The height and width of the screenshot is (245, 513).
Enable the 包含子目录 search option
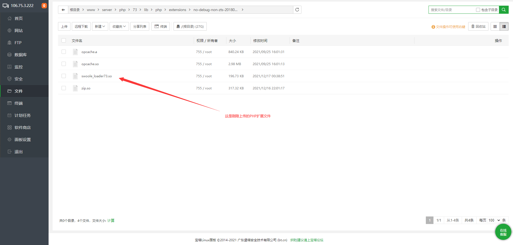point(478,10)
